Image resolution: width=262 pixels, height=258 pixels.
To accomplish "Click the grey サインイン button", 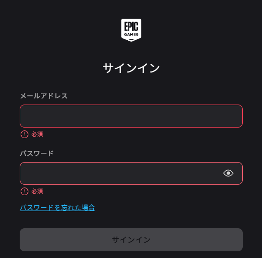I will click(131, 240).
